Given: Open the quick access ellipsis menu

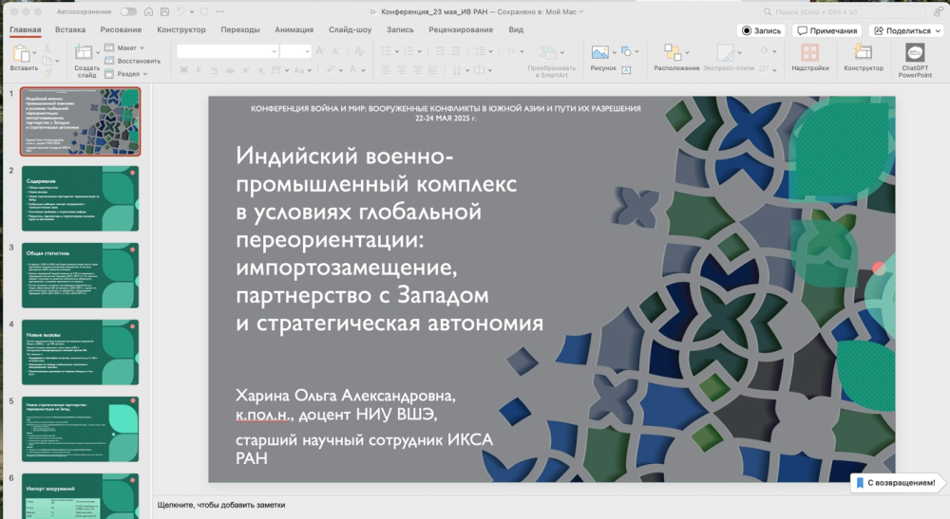Looking at the screenshot, I should [220, 11].
